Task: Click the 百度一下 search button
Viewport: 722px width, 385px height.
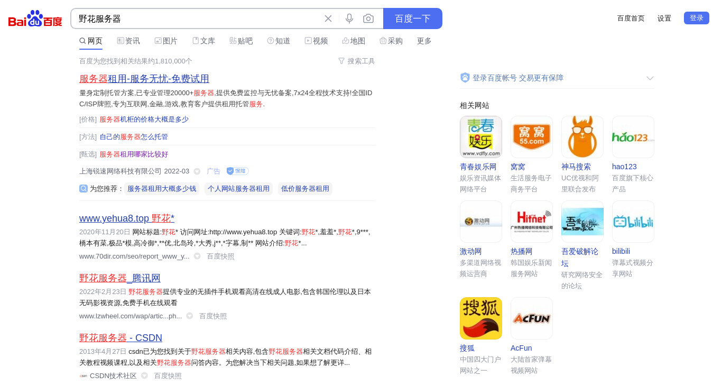Action: pyautogui.click(x=413, y=19)
